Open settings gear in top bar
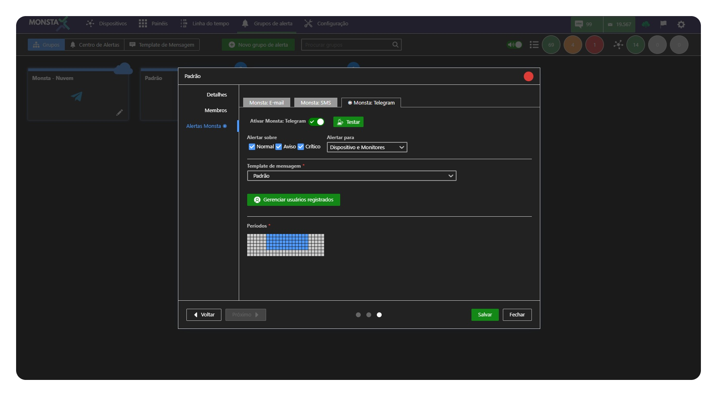This screenshot has height=396, width=717. click(x=681, y=25)
